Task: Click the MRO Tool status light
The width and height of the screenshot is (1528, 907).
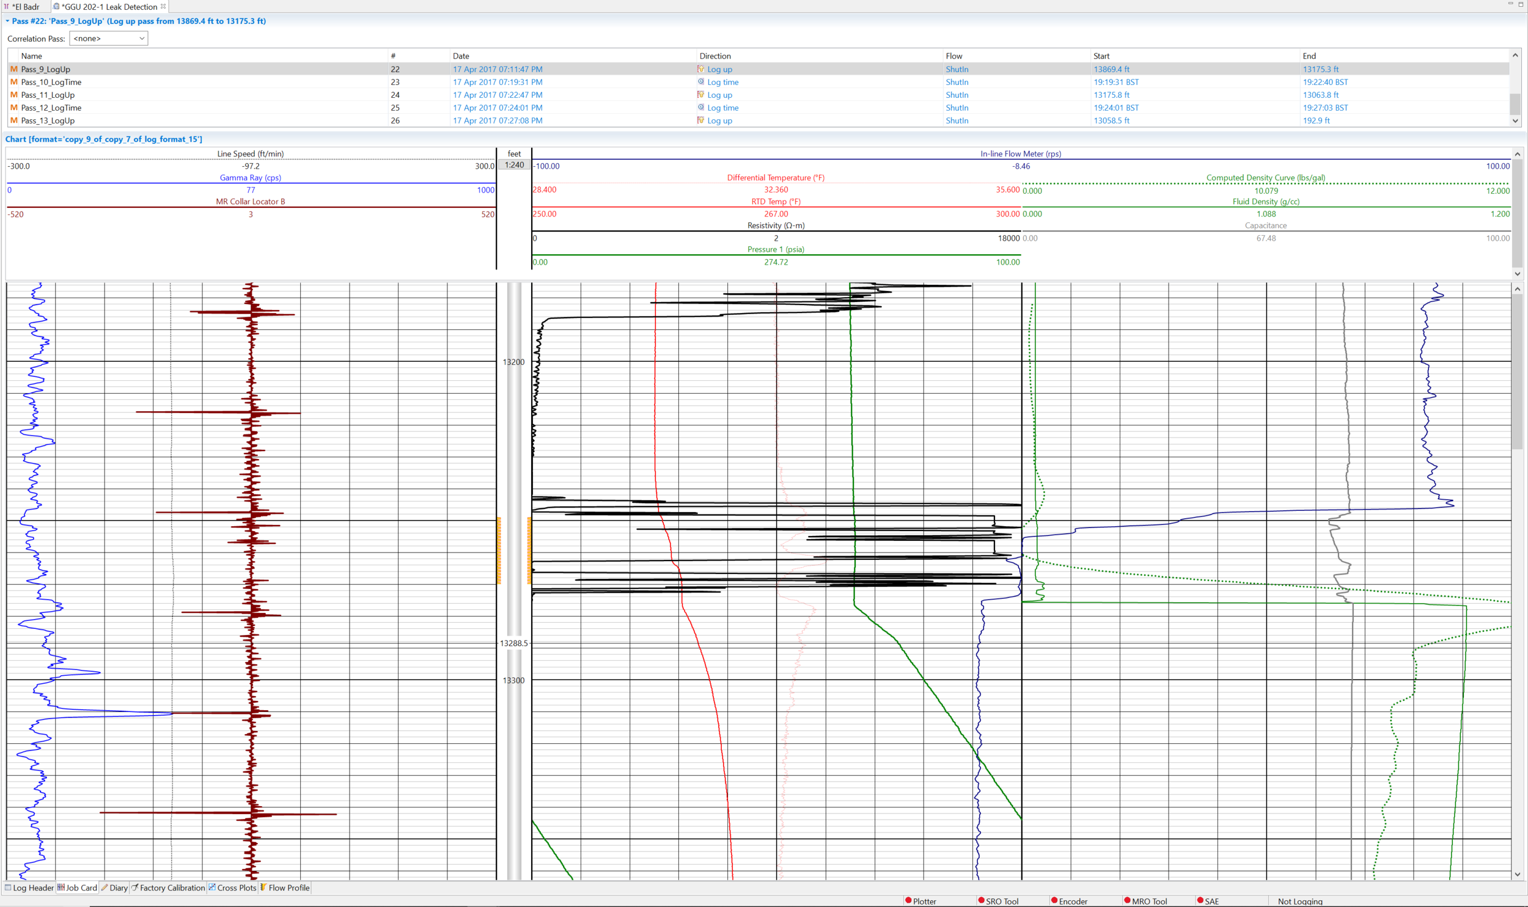Action: (x=1128, y=900)
